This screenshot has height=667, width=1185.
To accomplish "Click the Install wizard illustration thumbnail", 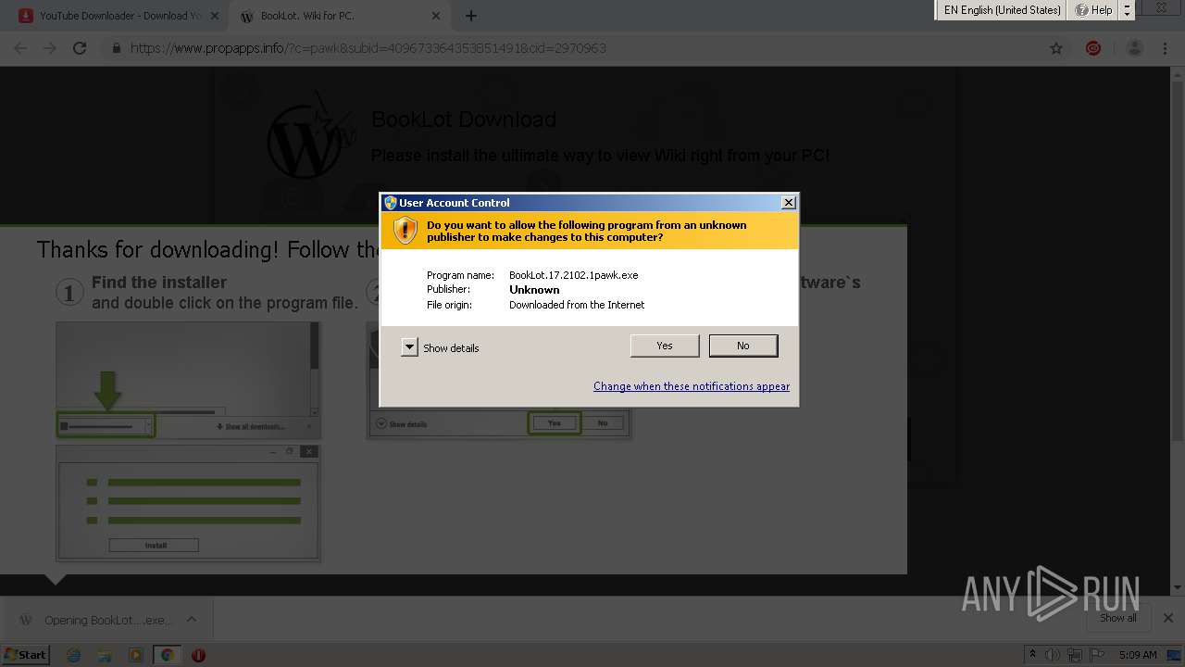I will [188, 502].
